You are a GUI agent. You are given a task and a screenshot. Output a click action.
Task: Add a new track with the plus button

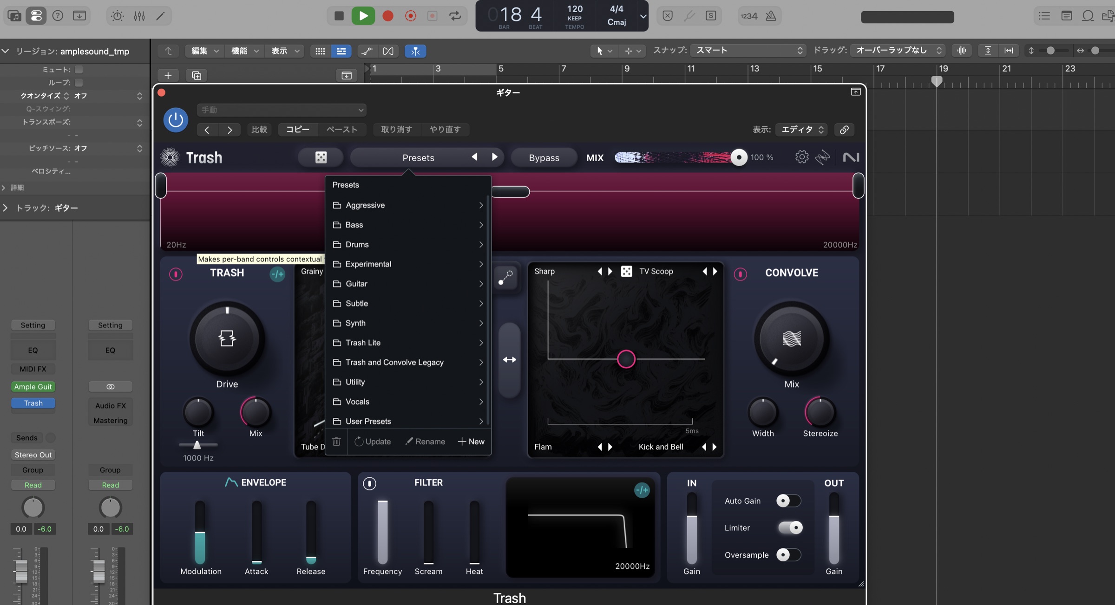[x=168, y=75]
